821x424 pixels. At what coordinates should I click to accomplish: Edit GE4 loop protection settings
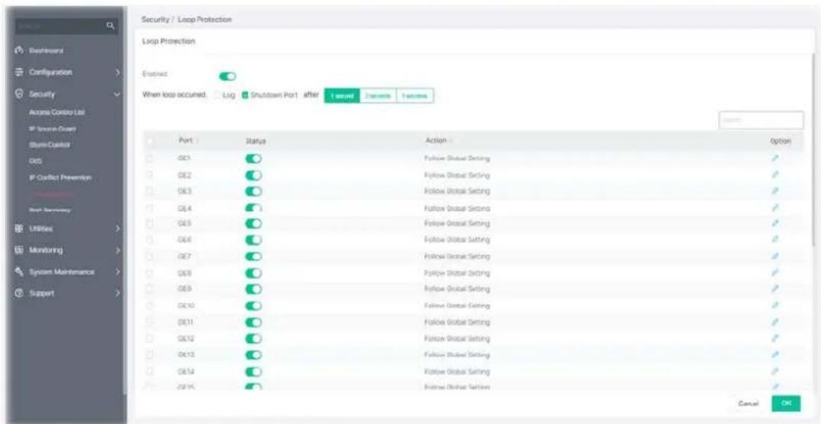[x=775, y=208]
